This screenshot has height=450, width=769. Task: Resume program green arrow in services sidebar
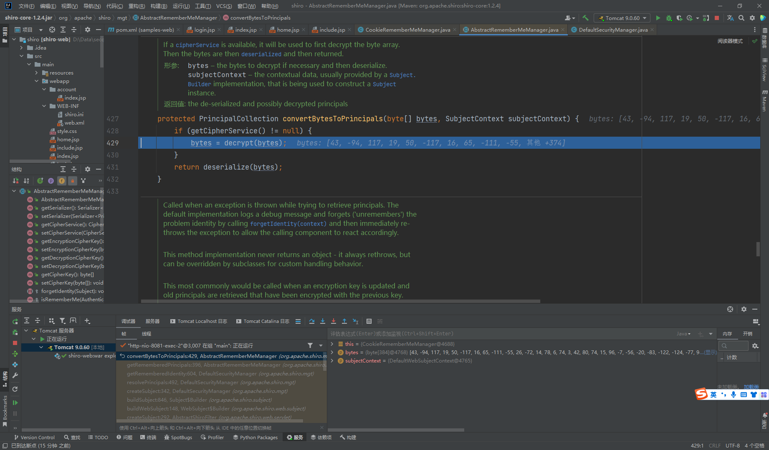point(15,403)
